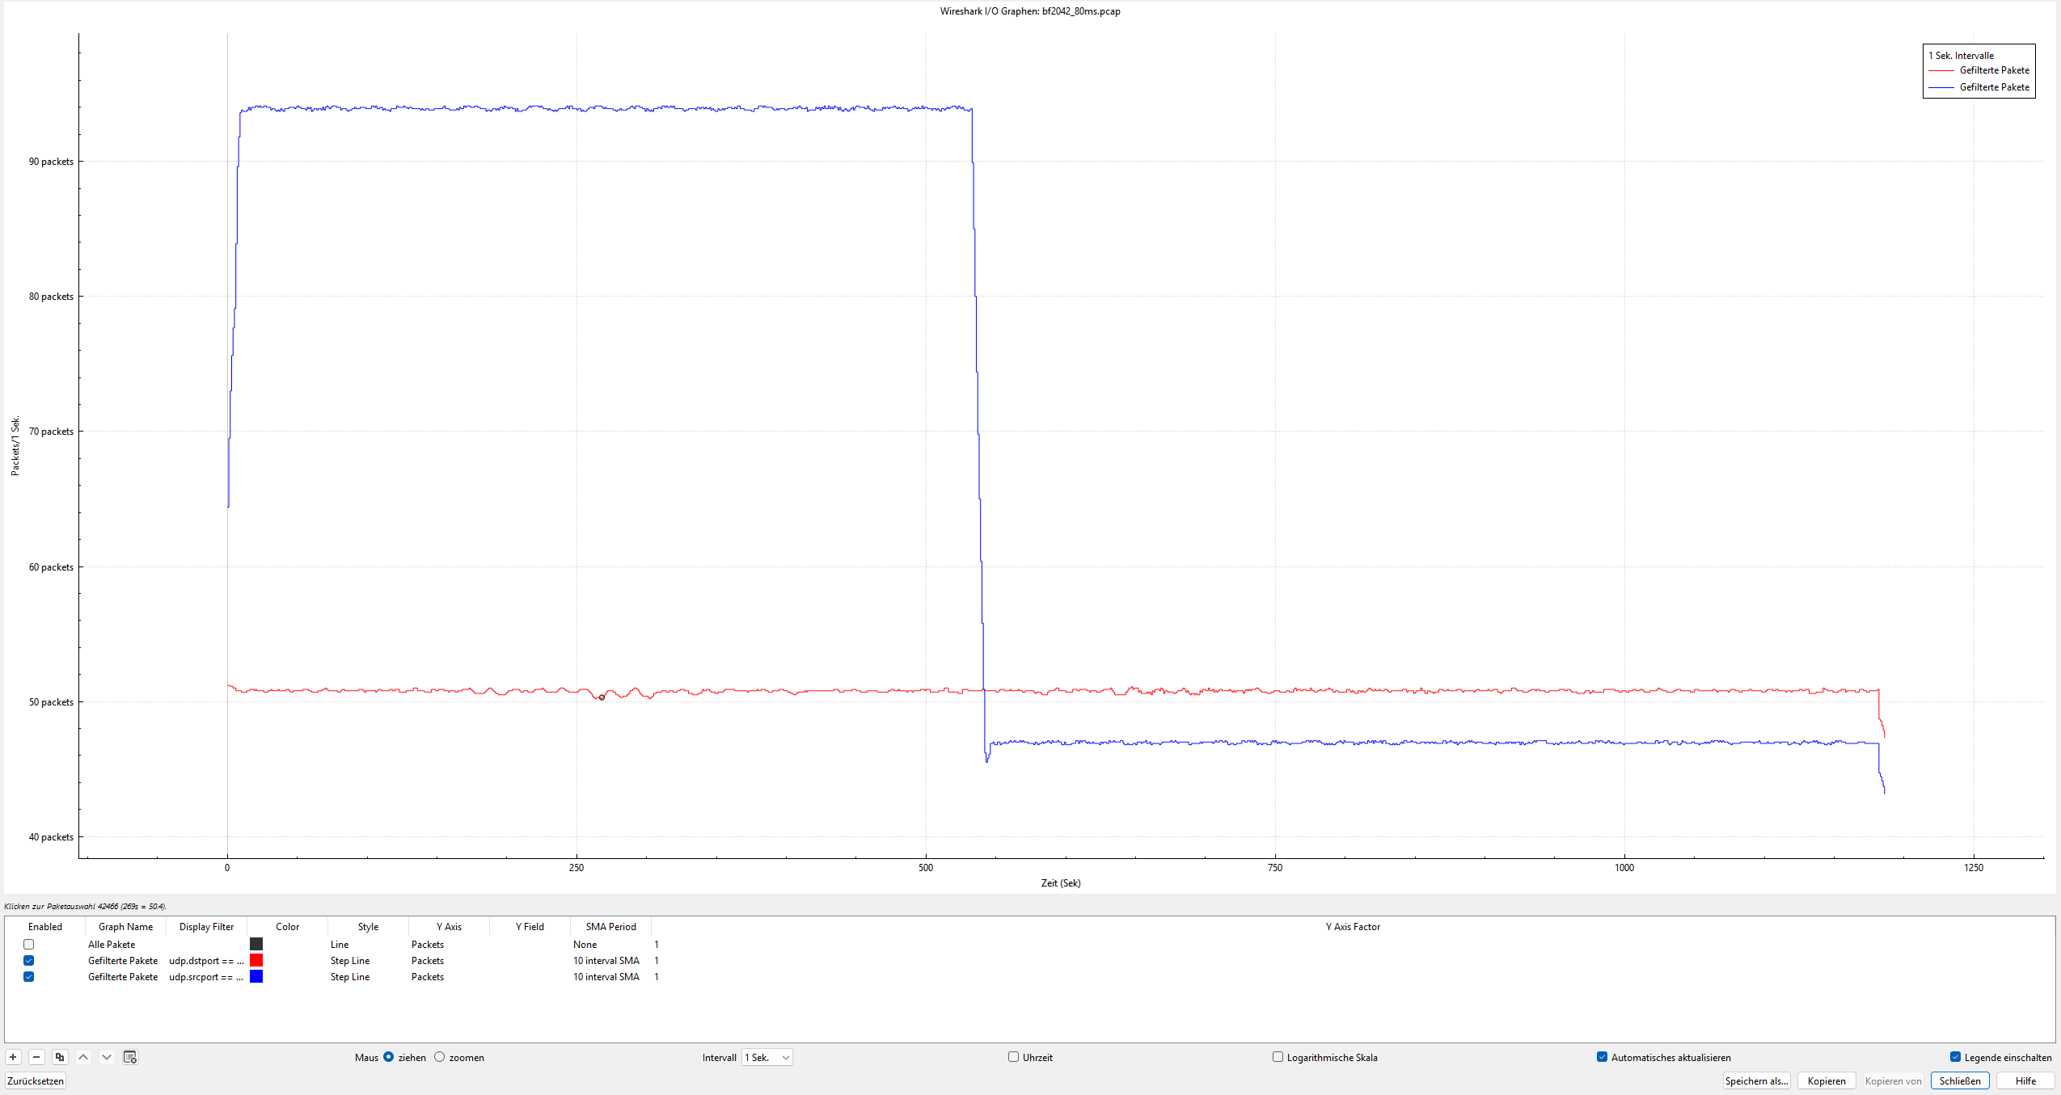
Task: Click the udp.srcport display filter cell
Action: click(x=206, y=976)
